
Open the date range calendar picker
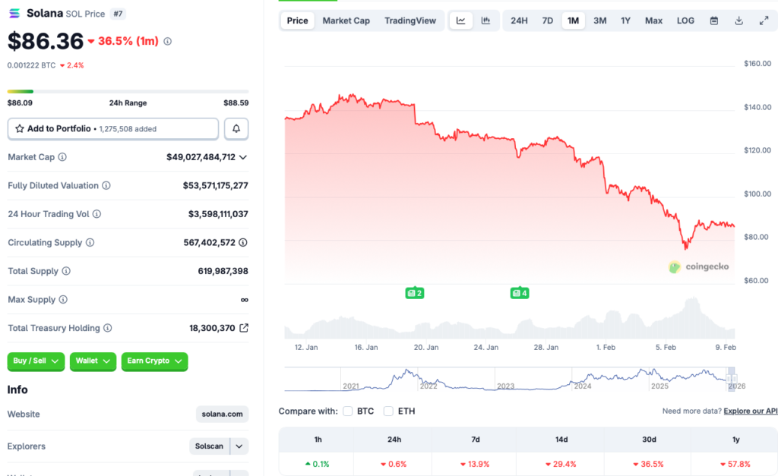(x=713, y=20)
